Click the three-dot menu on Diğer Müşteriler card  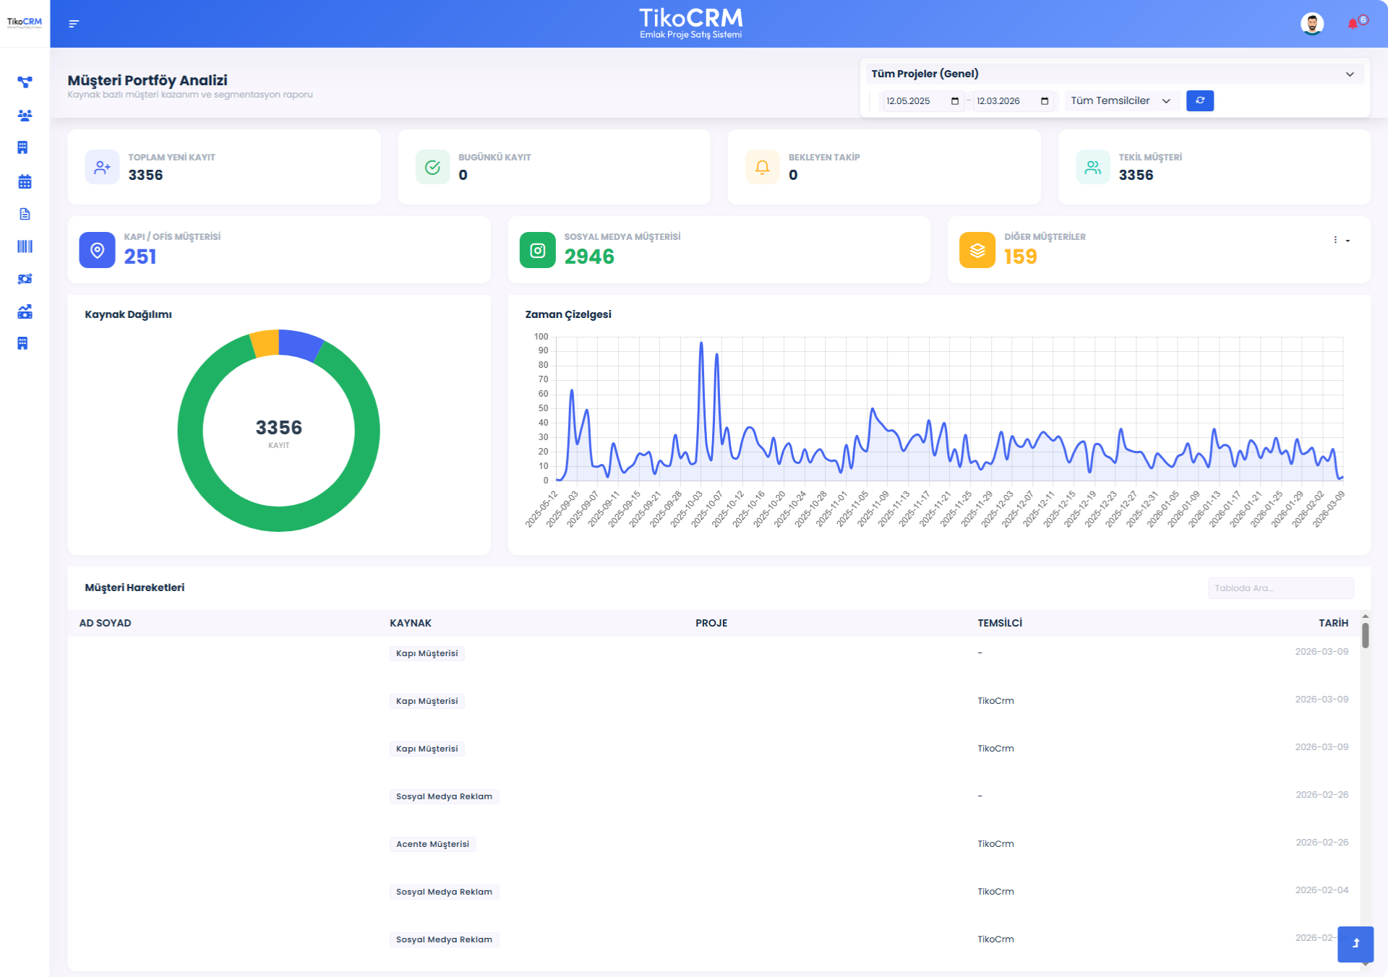tap(1335, 240)
